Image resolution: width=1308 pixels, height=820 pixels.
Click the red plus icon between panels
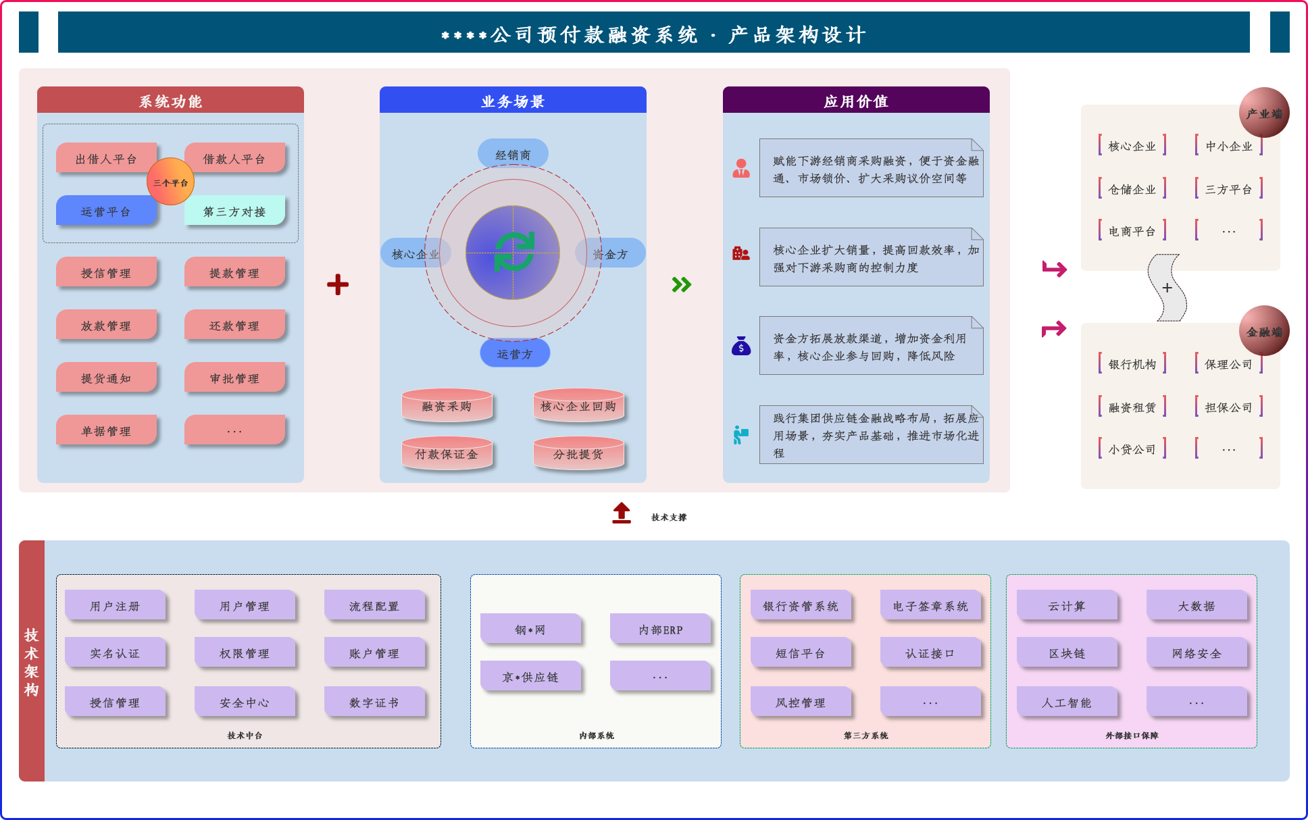click(x=338, y=284)
